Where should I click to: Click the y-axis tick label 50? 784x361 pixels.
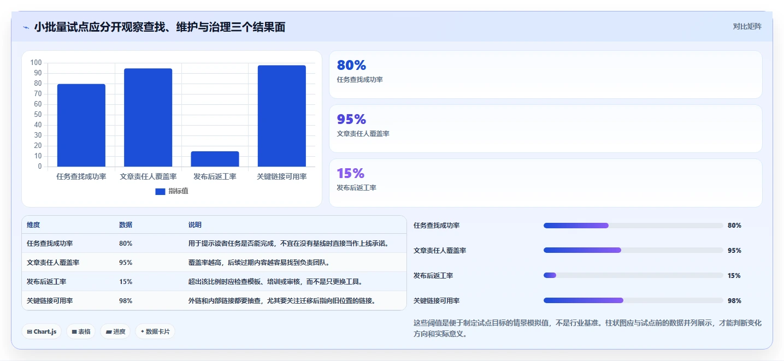[38, 115]
